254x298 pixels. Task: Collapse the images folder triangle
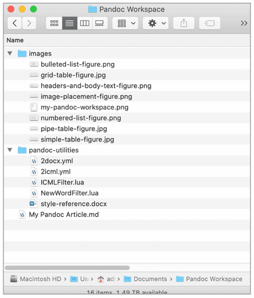click(x=10, y=53)
